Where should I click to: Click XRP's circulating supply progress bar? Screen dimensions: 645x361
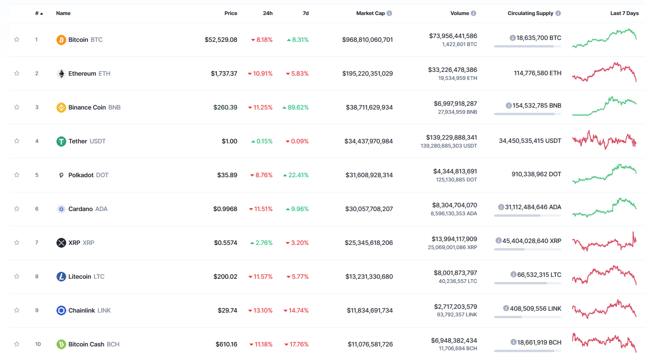tap(527, 249)
